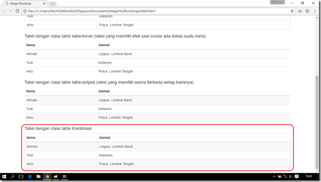Open Task View from the taskbar

21,177
